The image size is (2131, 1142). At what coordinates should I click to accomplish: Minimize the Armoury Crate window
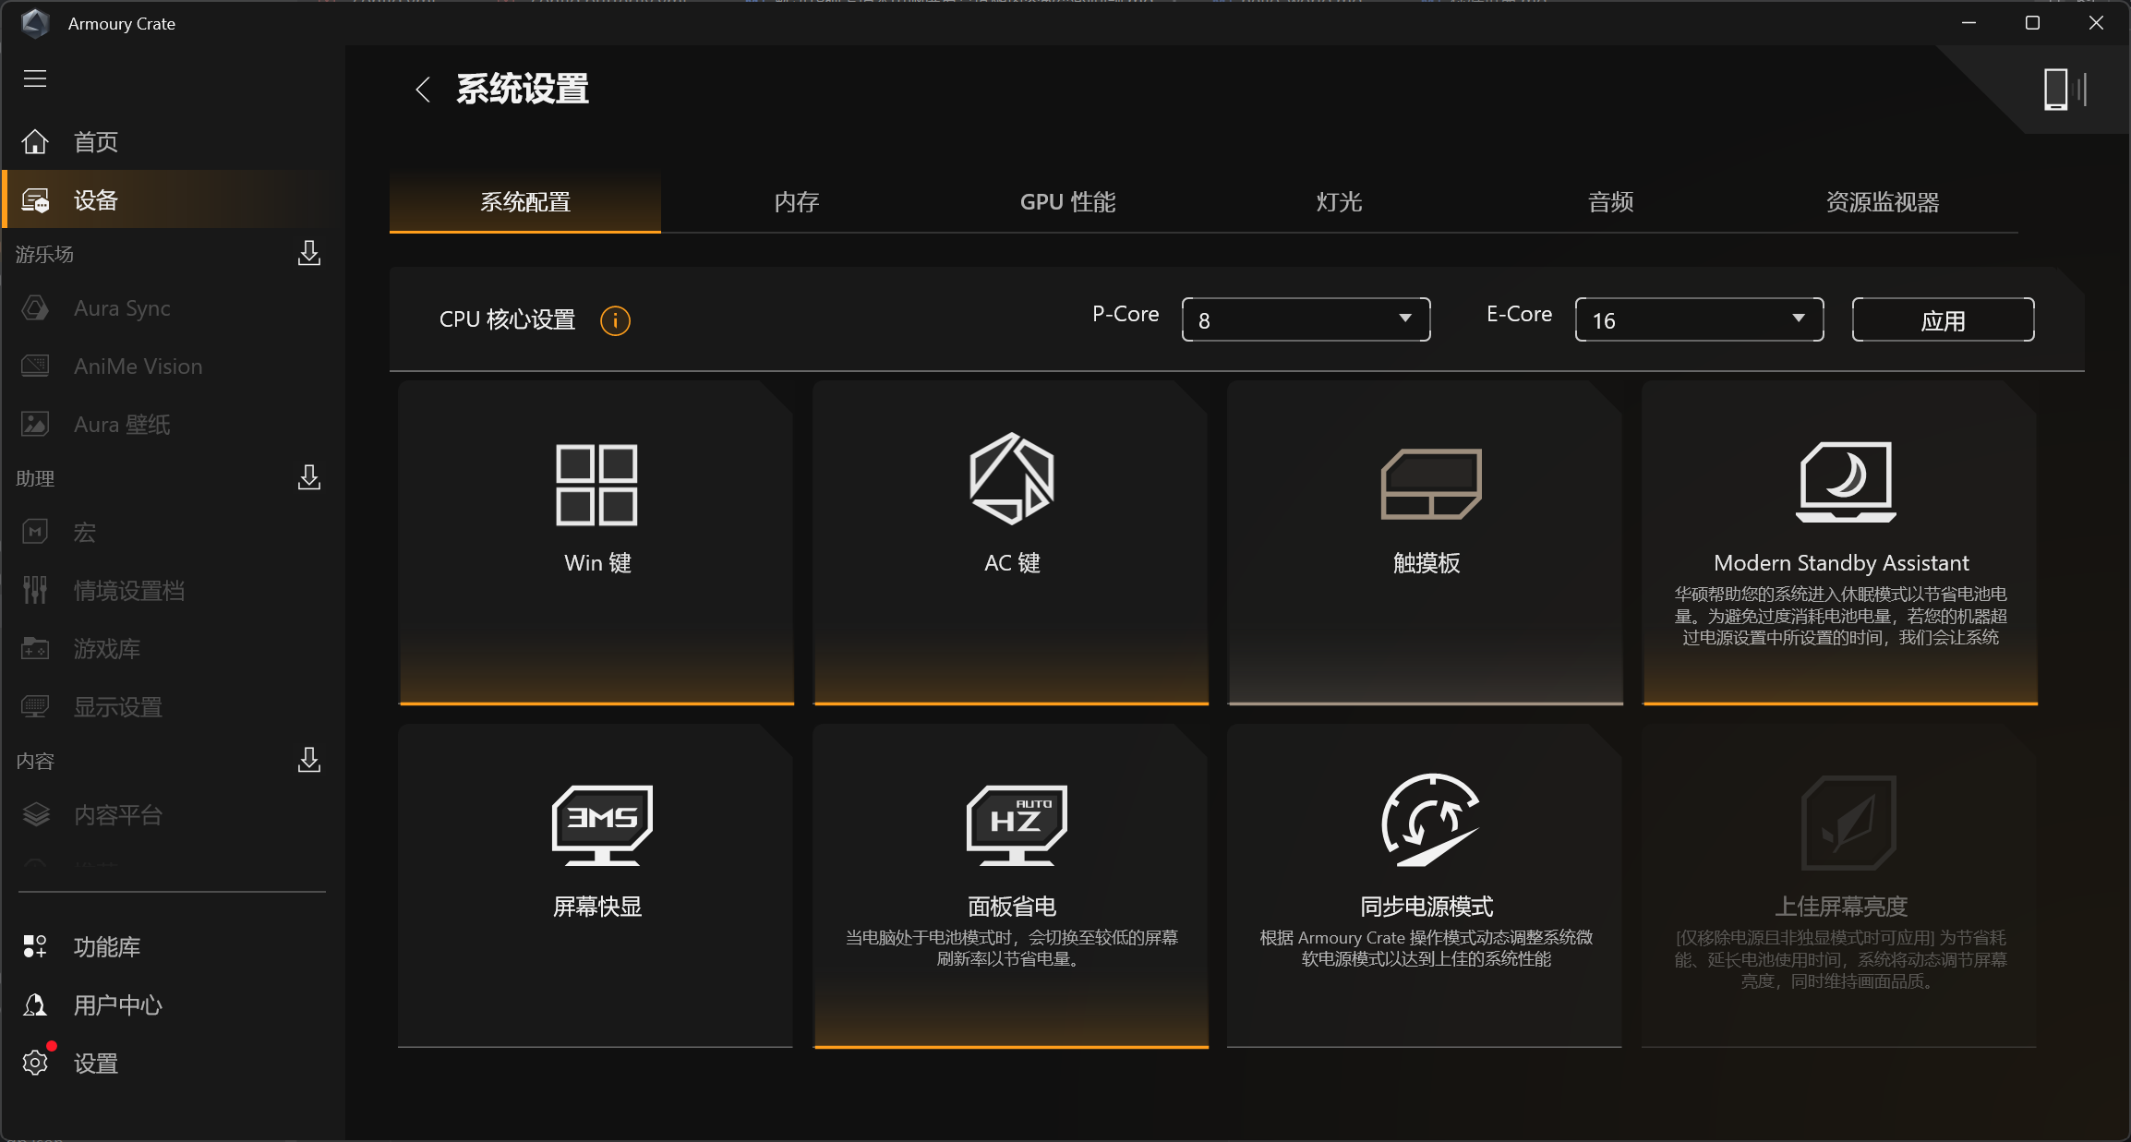click(x=1968, y=23)
